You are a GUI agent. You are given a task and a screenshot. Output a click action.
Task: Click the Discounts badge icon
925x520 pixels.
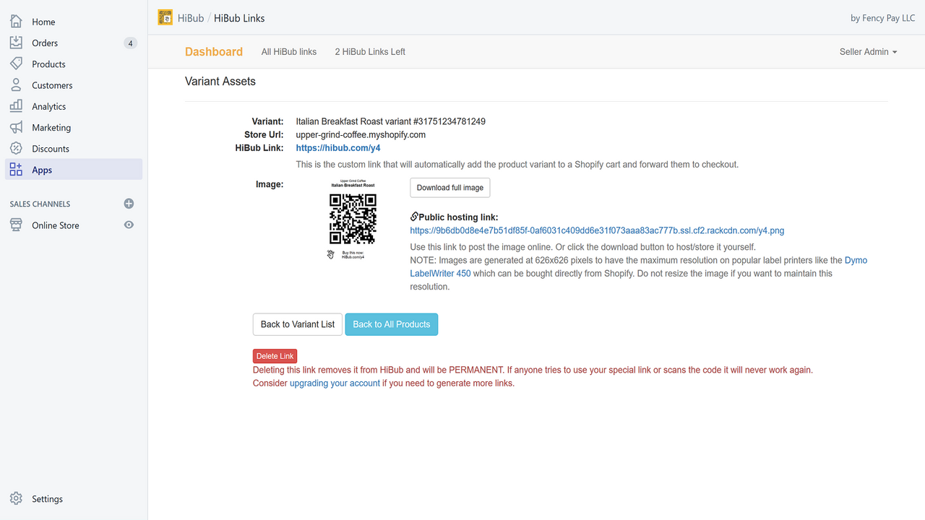pos(16,148)
